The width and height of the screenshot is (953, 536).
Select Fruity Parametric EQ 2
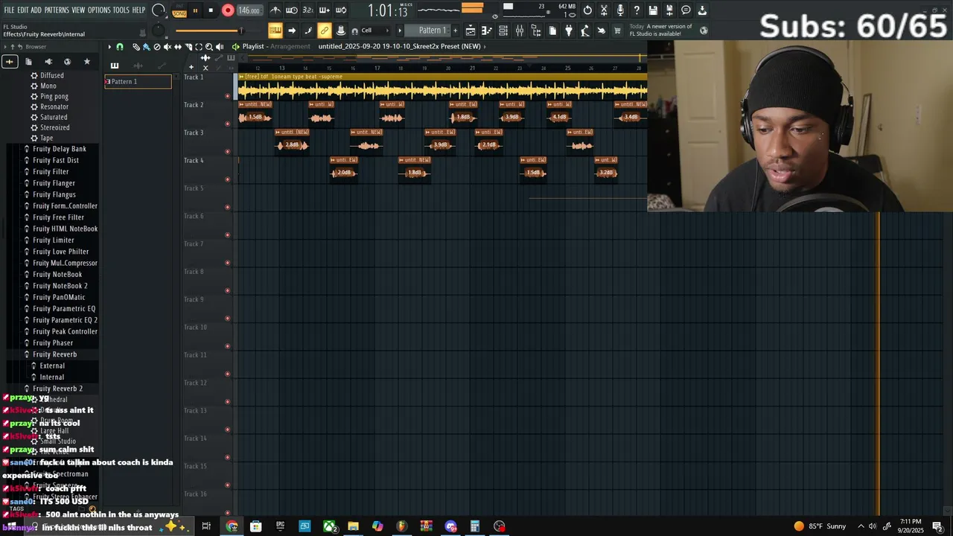pyautogui.click(x=65, y=320)
